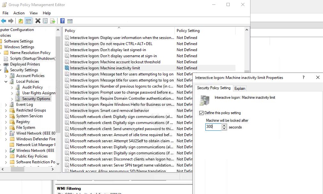This screenshot has width=323, height=194.
Task: Uncheck Define this policy setting checkbox
Action: (x=201, y=113)
